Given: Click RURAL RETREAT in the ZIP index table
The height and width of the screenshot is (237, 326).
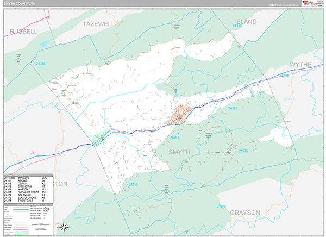Looking at the screenshot, I should 28,192.
